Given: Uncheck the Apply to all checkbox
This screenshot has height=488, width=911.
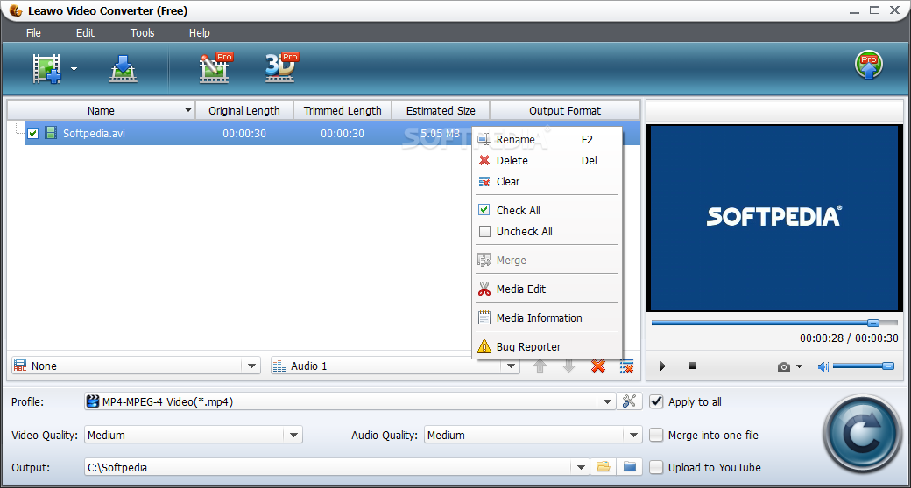Looking at the screenshot, I should (x=656, y=401).
